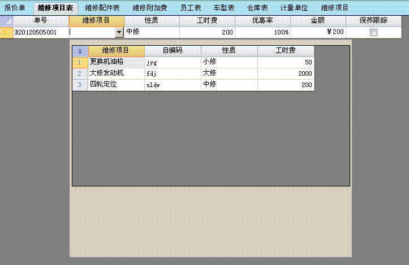Image resolution: width=409 pixels, height=265 pixels.
Task: Select dropdown list row header 3
Action: click(x=80, y=85)
